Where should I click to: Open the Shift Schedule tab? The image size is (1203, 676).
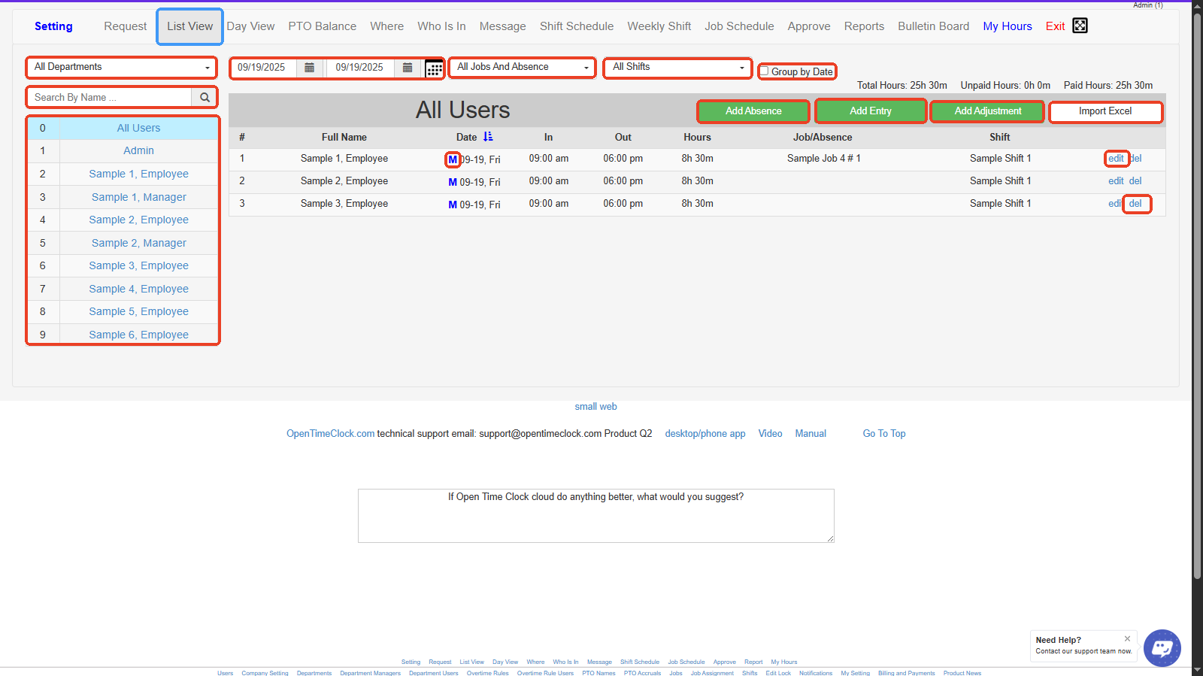click(x=576, y=26)
